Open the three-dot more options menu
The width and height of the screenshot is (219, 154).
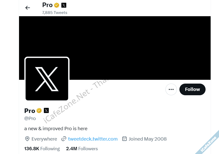tap(171, 89)
